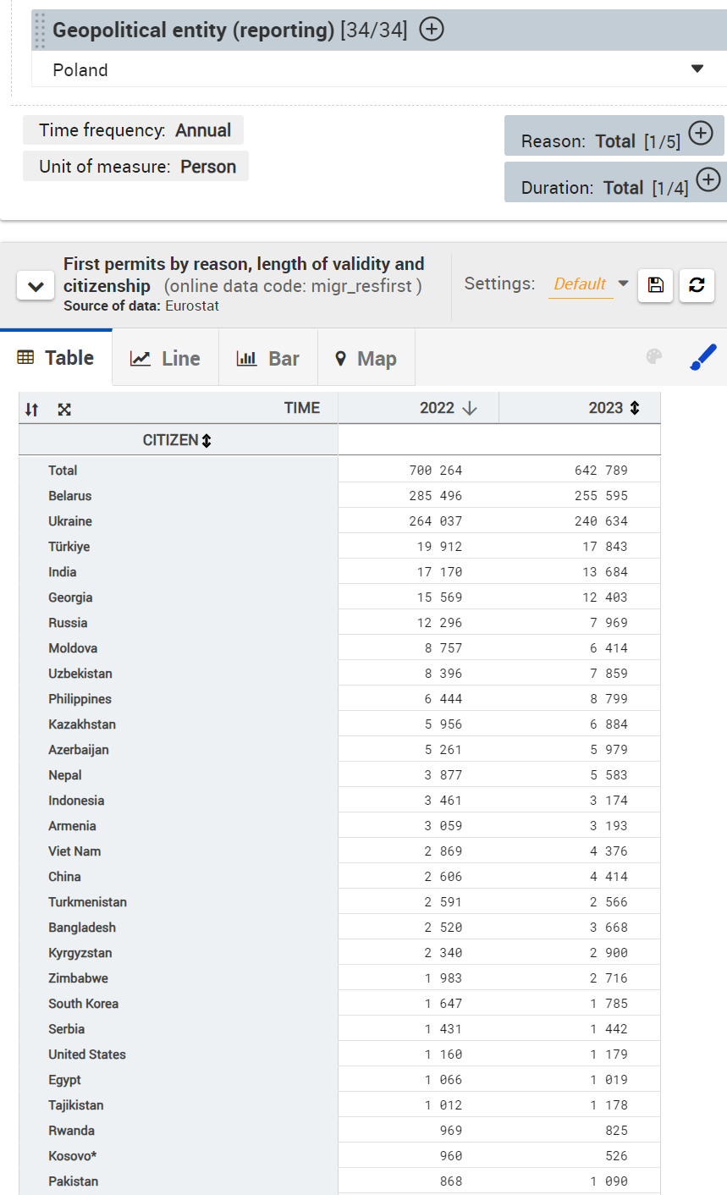Collapse the dataset title chevron button
The image size is (727, 1195).
(x=36, y=287)
